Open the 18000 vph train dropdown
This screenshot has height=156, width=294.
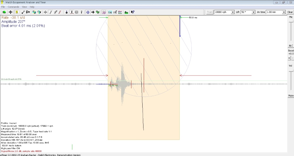pyautogui.click(x=233, y=12)
